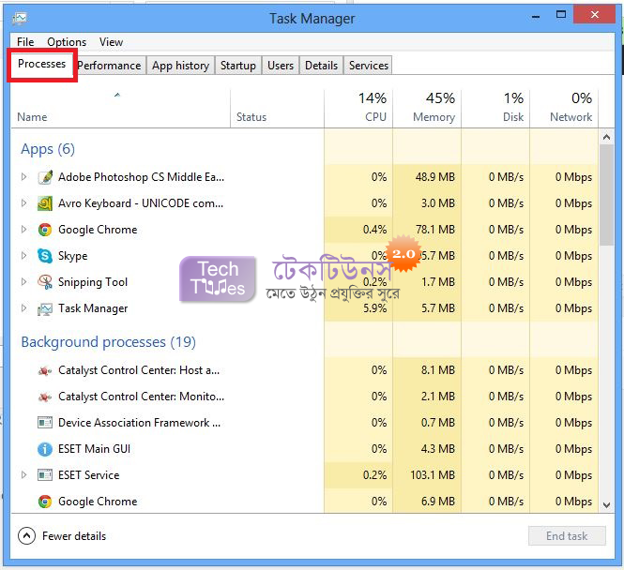Click the 5.9% CPU value
The width and height of the screenshot is (624, 570).
click(374, 308)
